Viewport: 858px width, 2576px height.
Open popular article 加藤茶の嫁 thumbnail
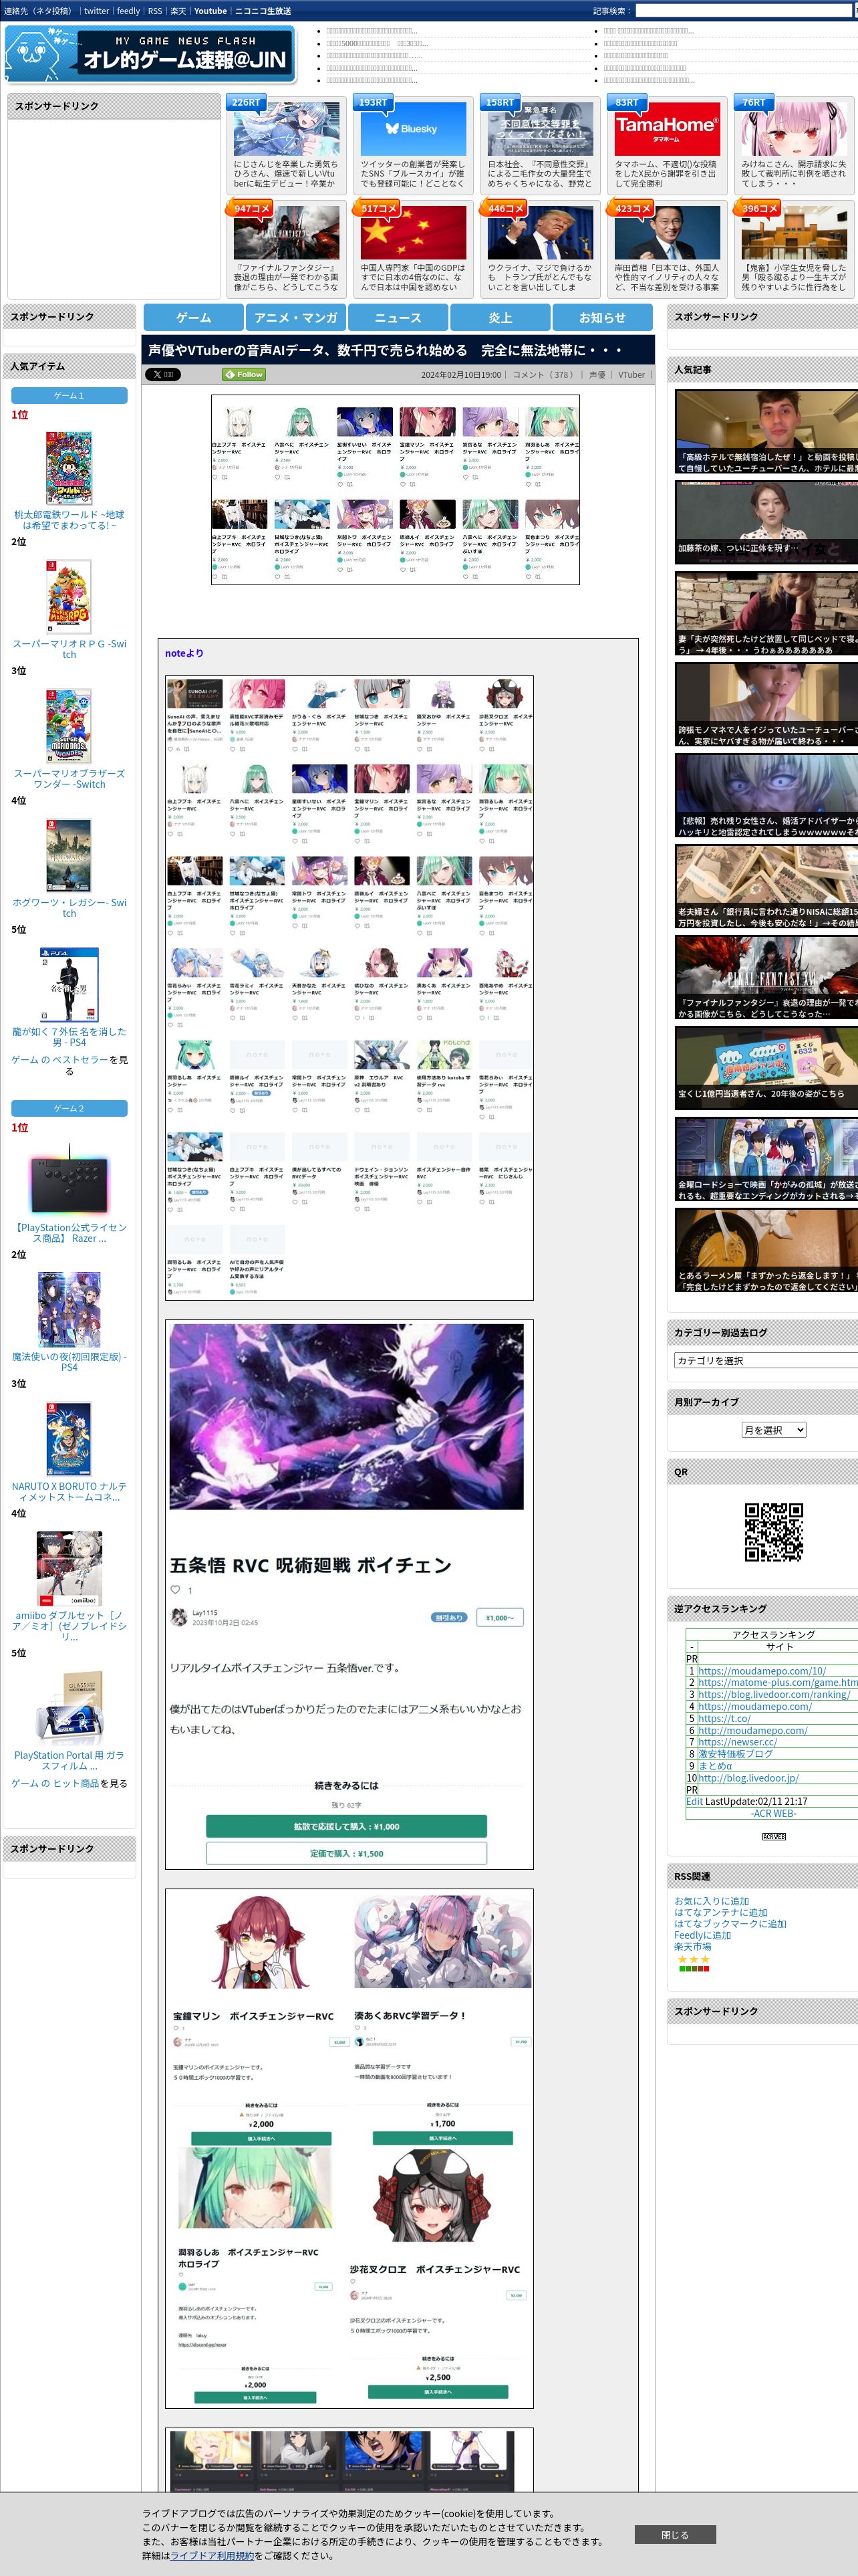(x=766, y=523)
